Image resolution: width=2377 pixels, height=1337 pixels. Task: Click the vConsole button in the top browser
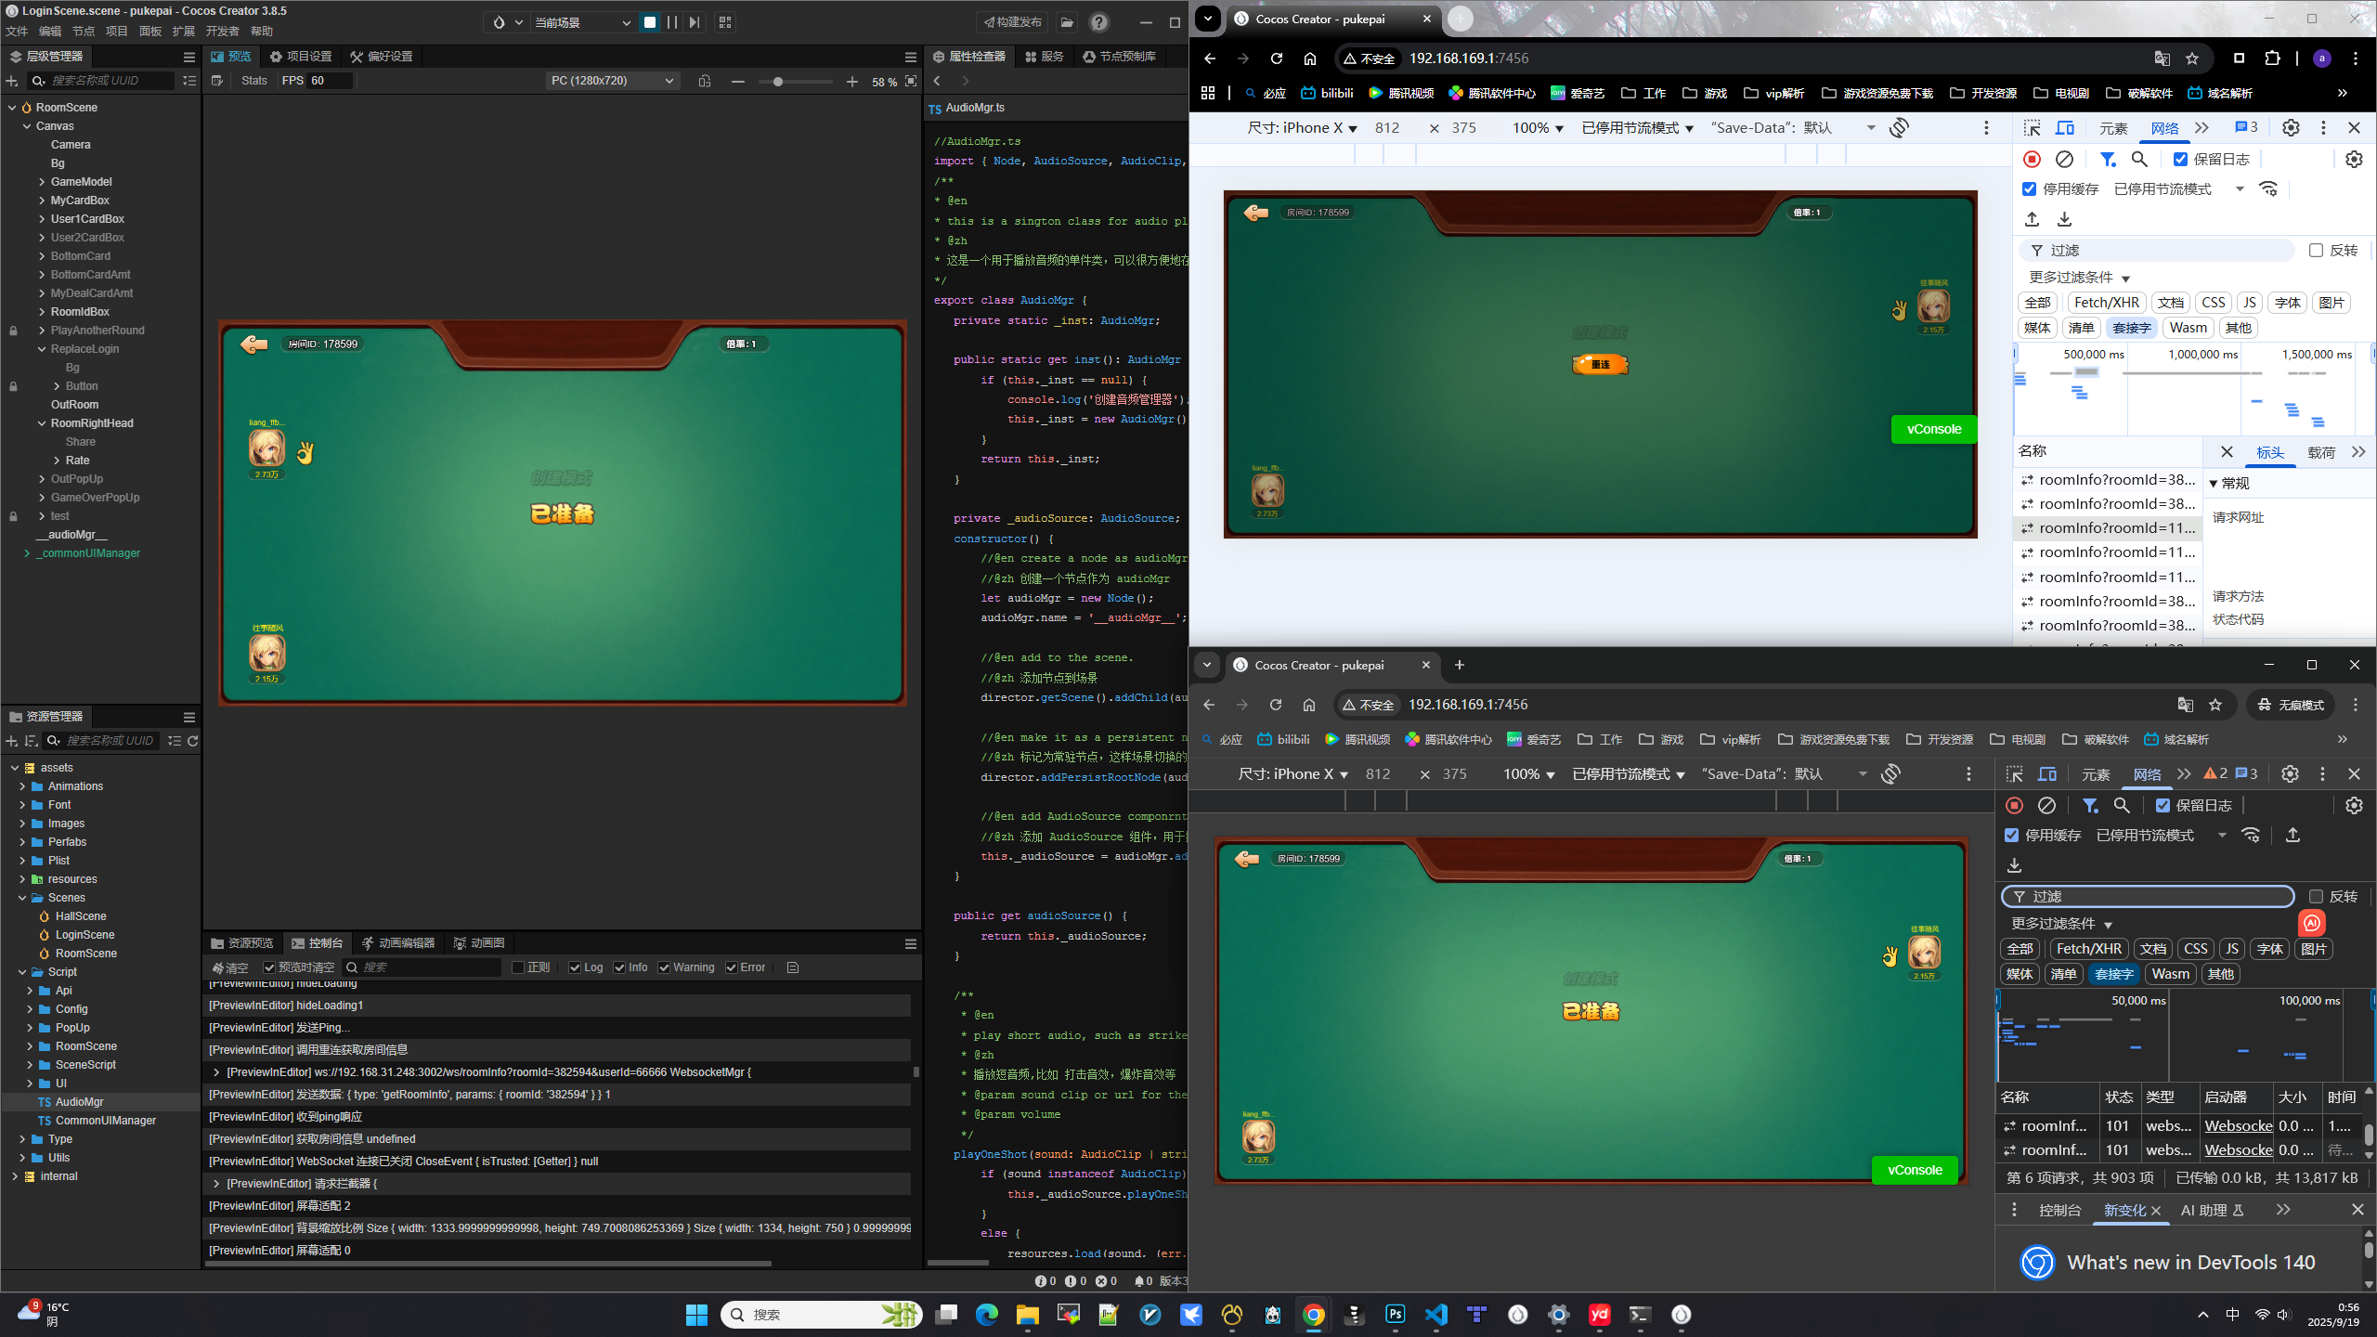point(1933,429)
